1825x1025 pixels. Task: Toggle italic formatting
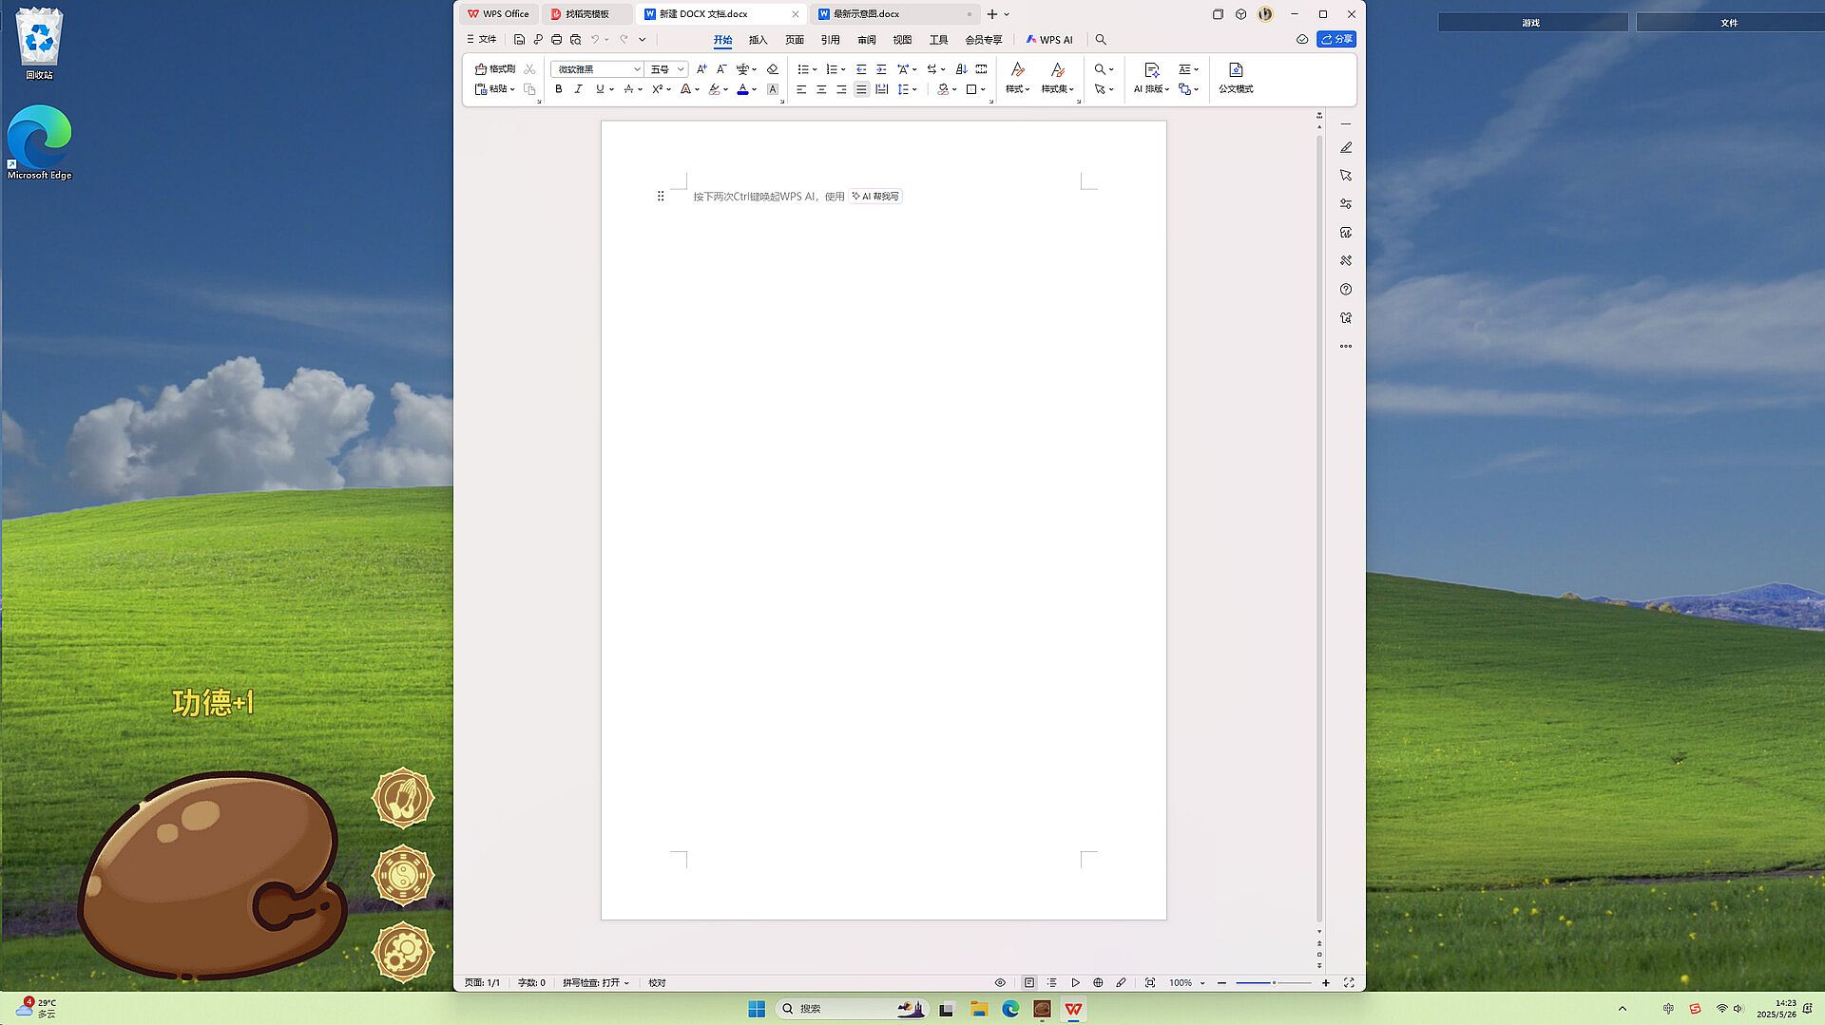[578, 89]
